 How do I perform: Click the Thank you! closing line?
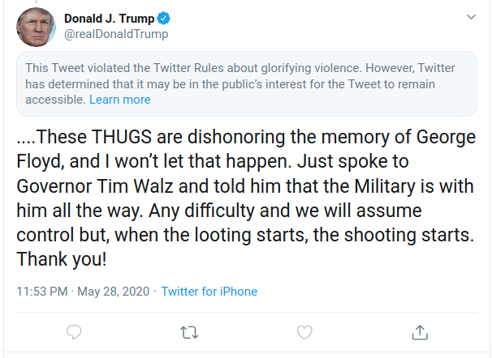click(x=62, y=262)
